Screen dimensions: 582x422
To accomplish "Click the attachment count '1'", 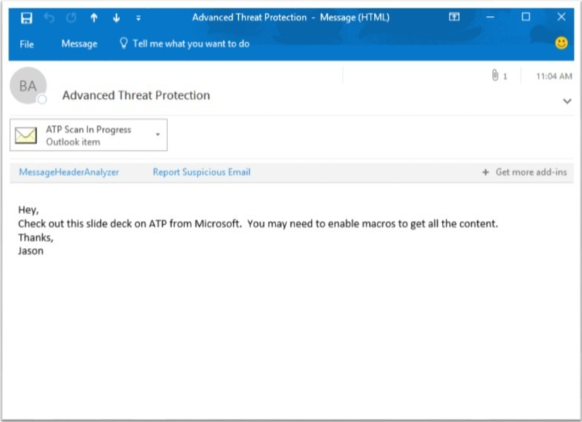I will click(x=505, y=77).
